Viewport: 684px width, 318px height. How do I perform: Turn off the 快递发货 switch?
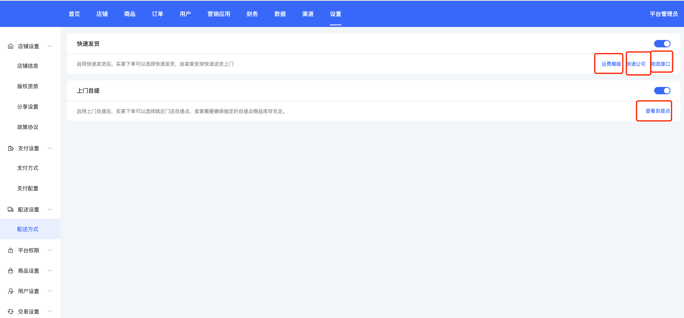[x=662, y=44]
